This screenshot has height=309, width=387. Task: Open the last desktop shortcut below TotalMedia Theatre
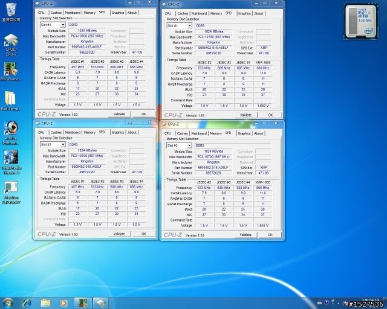tap(11, 193)
